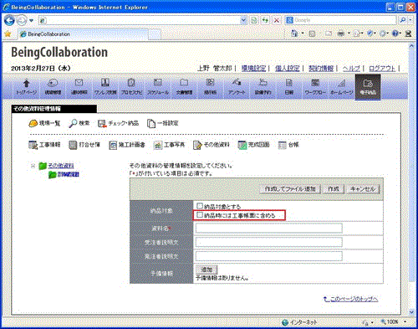Click the browser Stop icon

pos(277,20)
